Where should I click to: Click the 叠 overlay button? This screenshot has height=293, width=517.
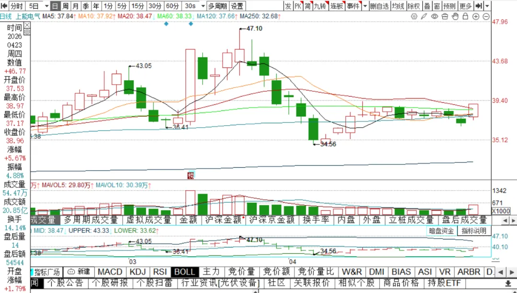(427, 6)
